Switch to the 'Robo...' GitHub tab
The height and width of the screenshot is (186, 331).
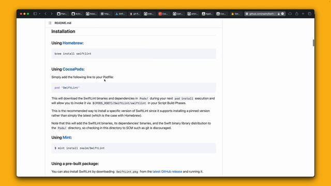click(x=91, y=14)
